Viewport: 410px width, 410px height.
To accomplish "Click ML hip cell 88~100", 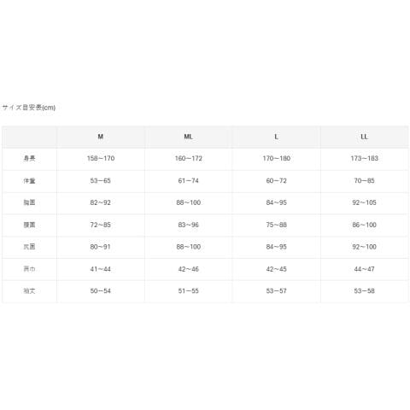I will tap(189, 247).
